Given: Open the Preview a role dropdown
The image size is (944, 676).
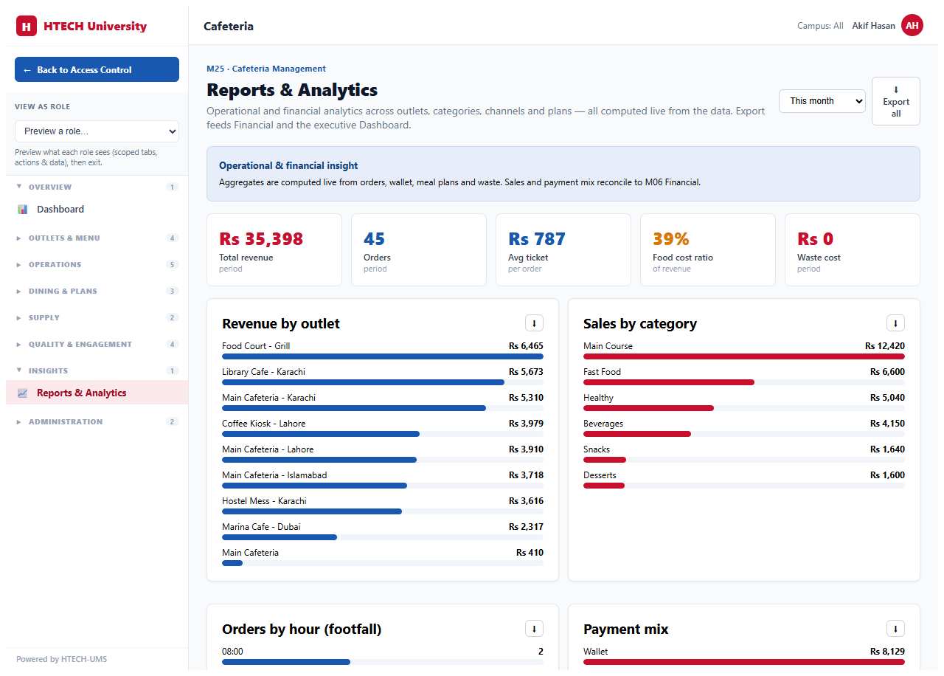Looking at the screenshot, I should pyautogui.click(x=97, y=131).
